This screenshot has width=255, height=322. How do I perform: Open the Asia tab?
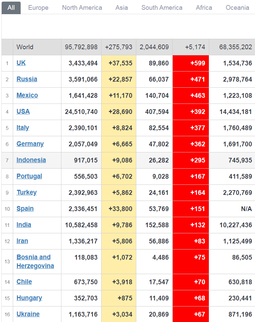pos(121,7)
